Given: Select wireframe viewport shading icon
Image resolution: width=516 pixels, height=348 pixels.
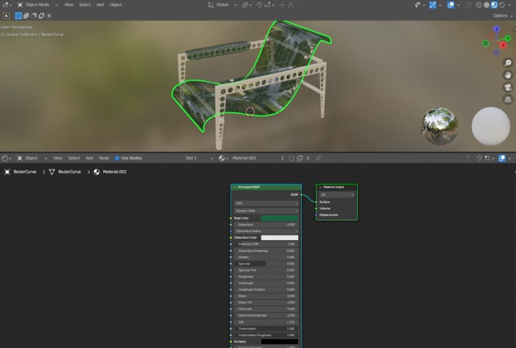Looking at the screenshot, I should pyautogui.click(x=479, y=5).
